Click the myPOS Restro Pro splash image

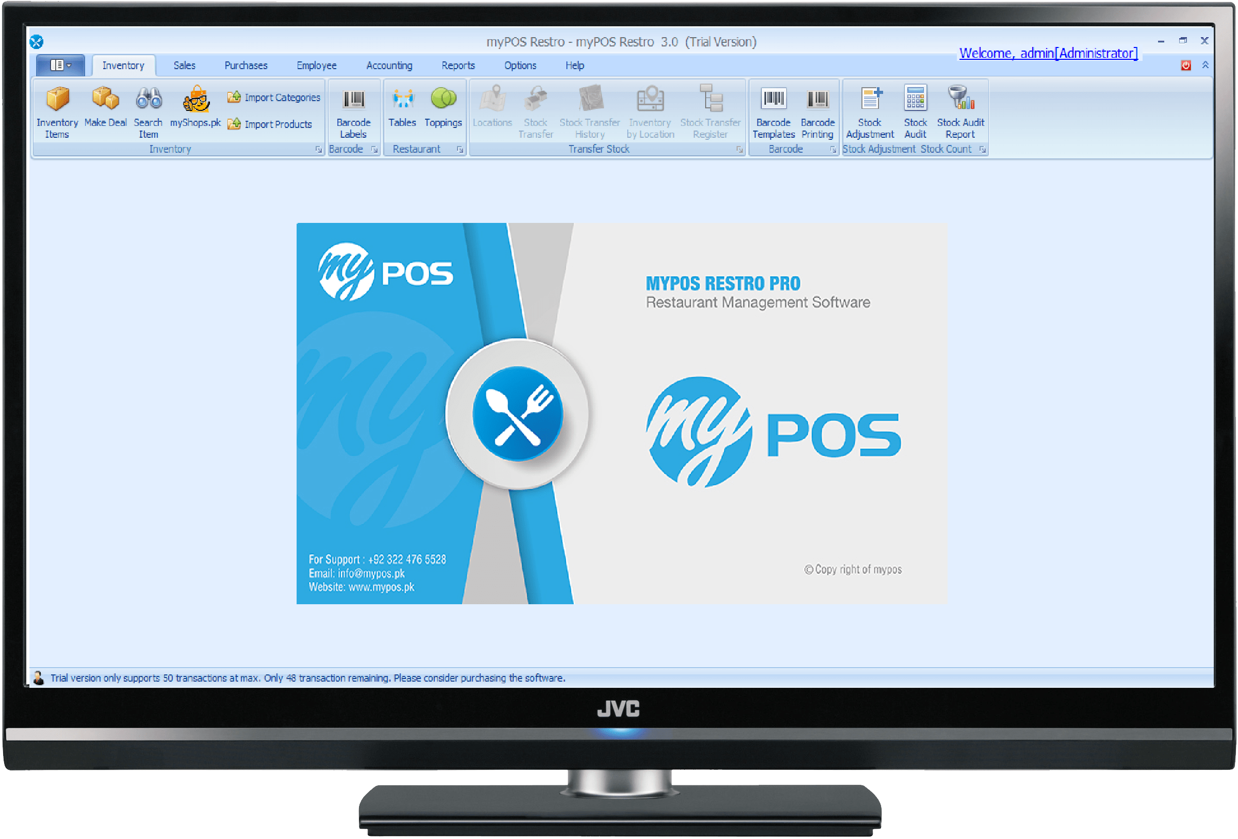[x=622, y=413]
